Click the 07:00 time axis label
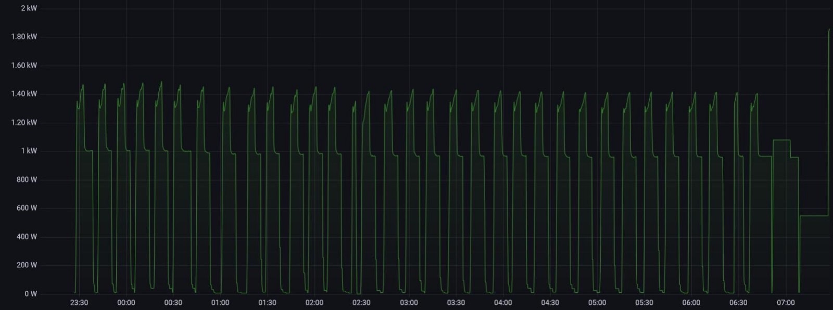The width and height of the screenshot is (833, 310). coord(786,303)
